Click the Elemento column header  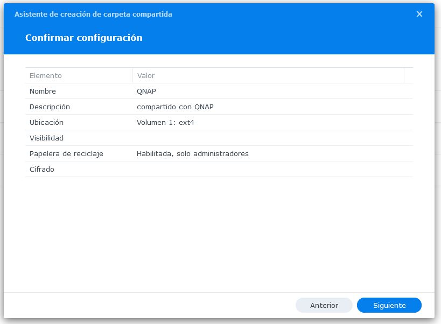[46, 76]
